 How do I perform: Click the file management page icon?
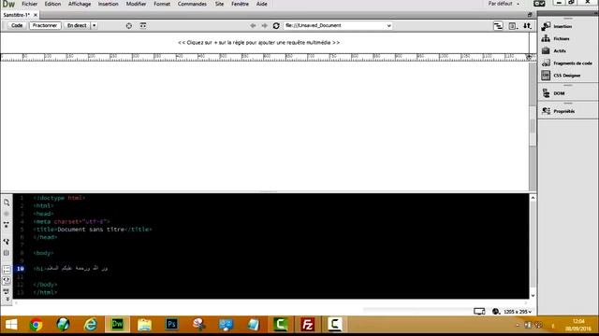click(x=513, y=25)
